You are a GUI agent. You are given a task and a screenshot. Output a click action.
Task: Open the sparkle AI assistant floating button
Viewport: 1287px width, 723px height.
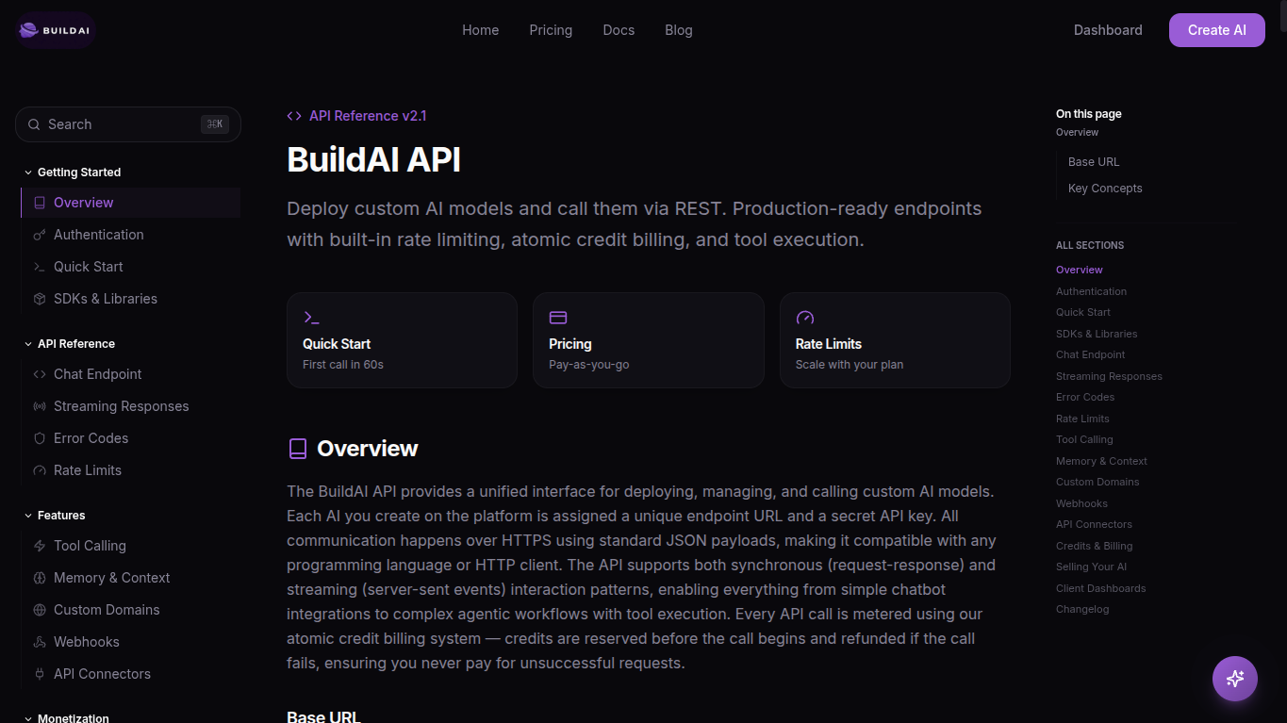coord(1235,679)
